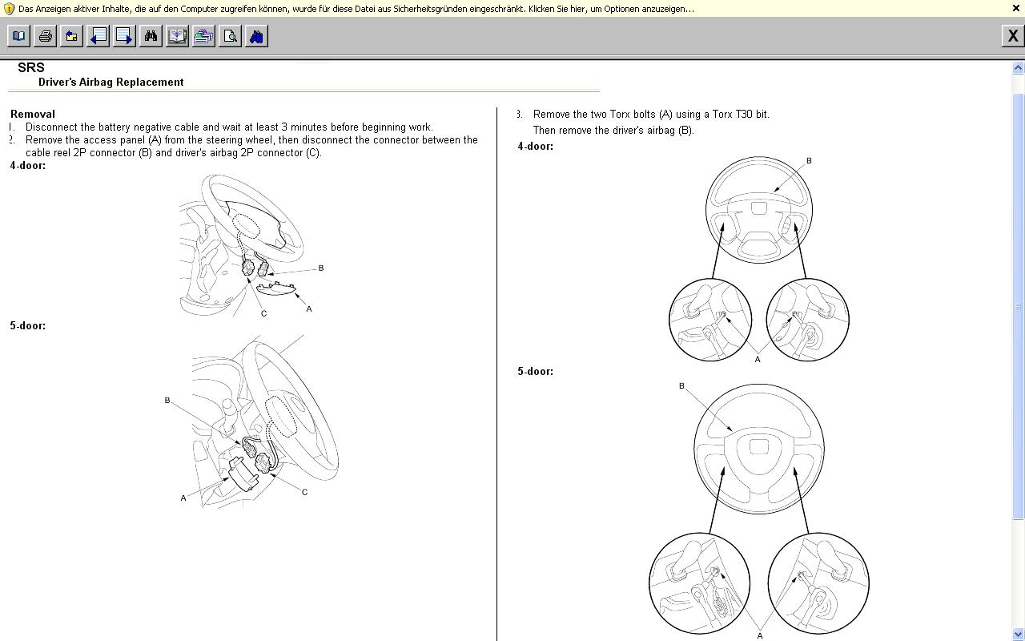Click the open manual book icon
The height and width of the screenshot is (641, 1025).
177,36
